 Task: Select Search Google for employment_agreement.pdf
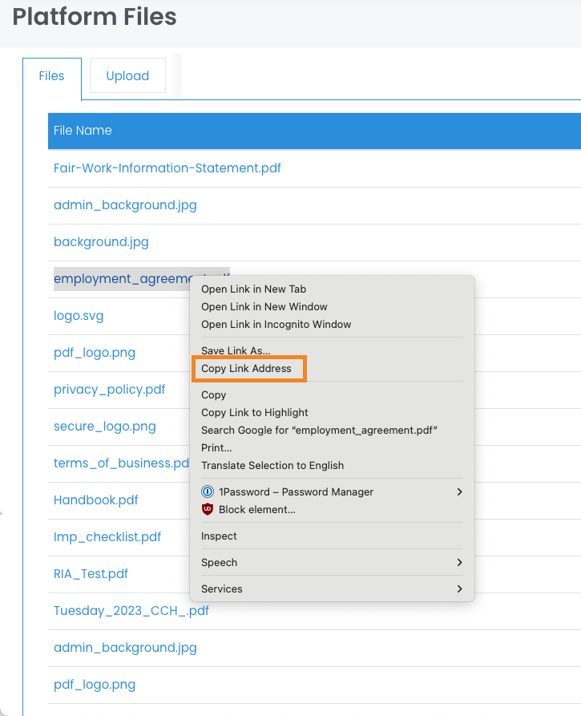click(x=319, y=431)
